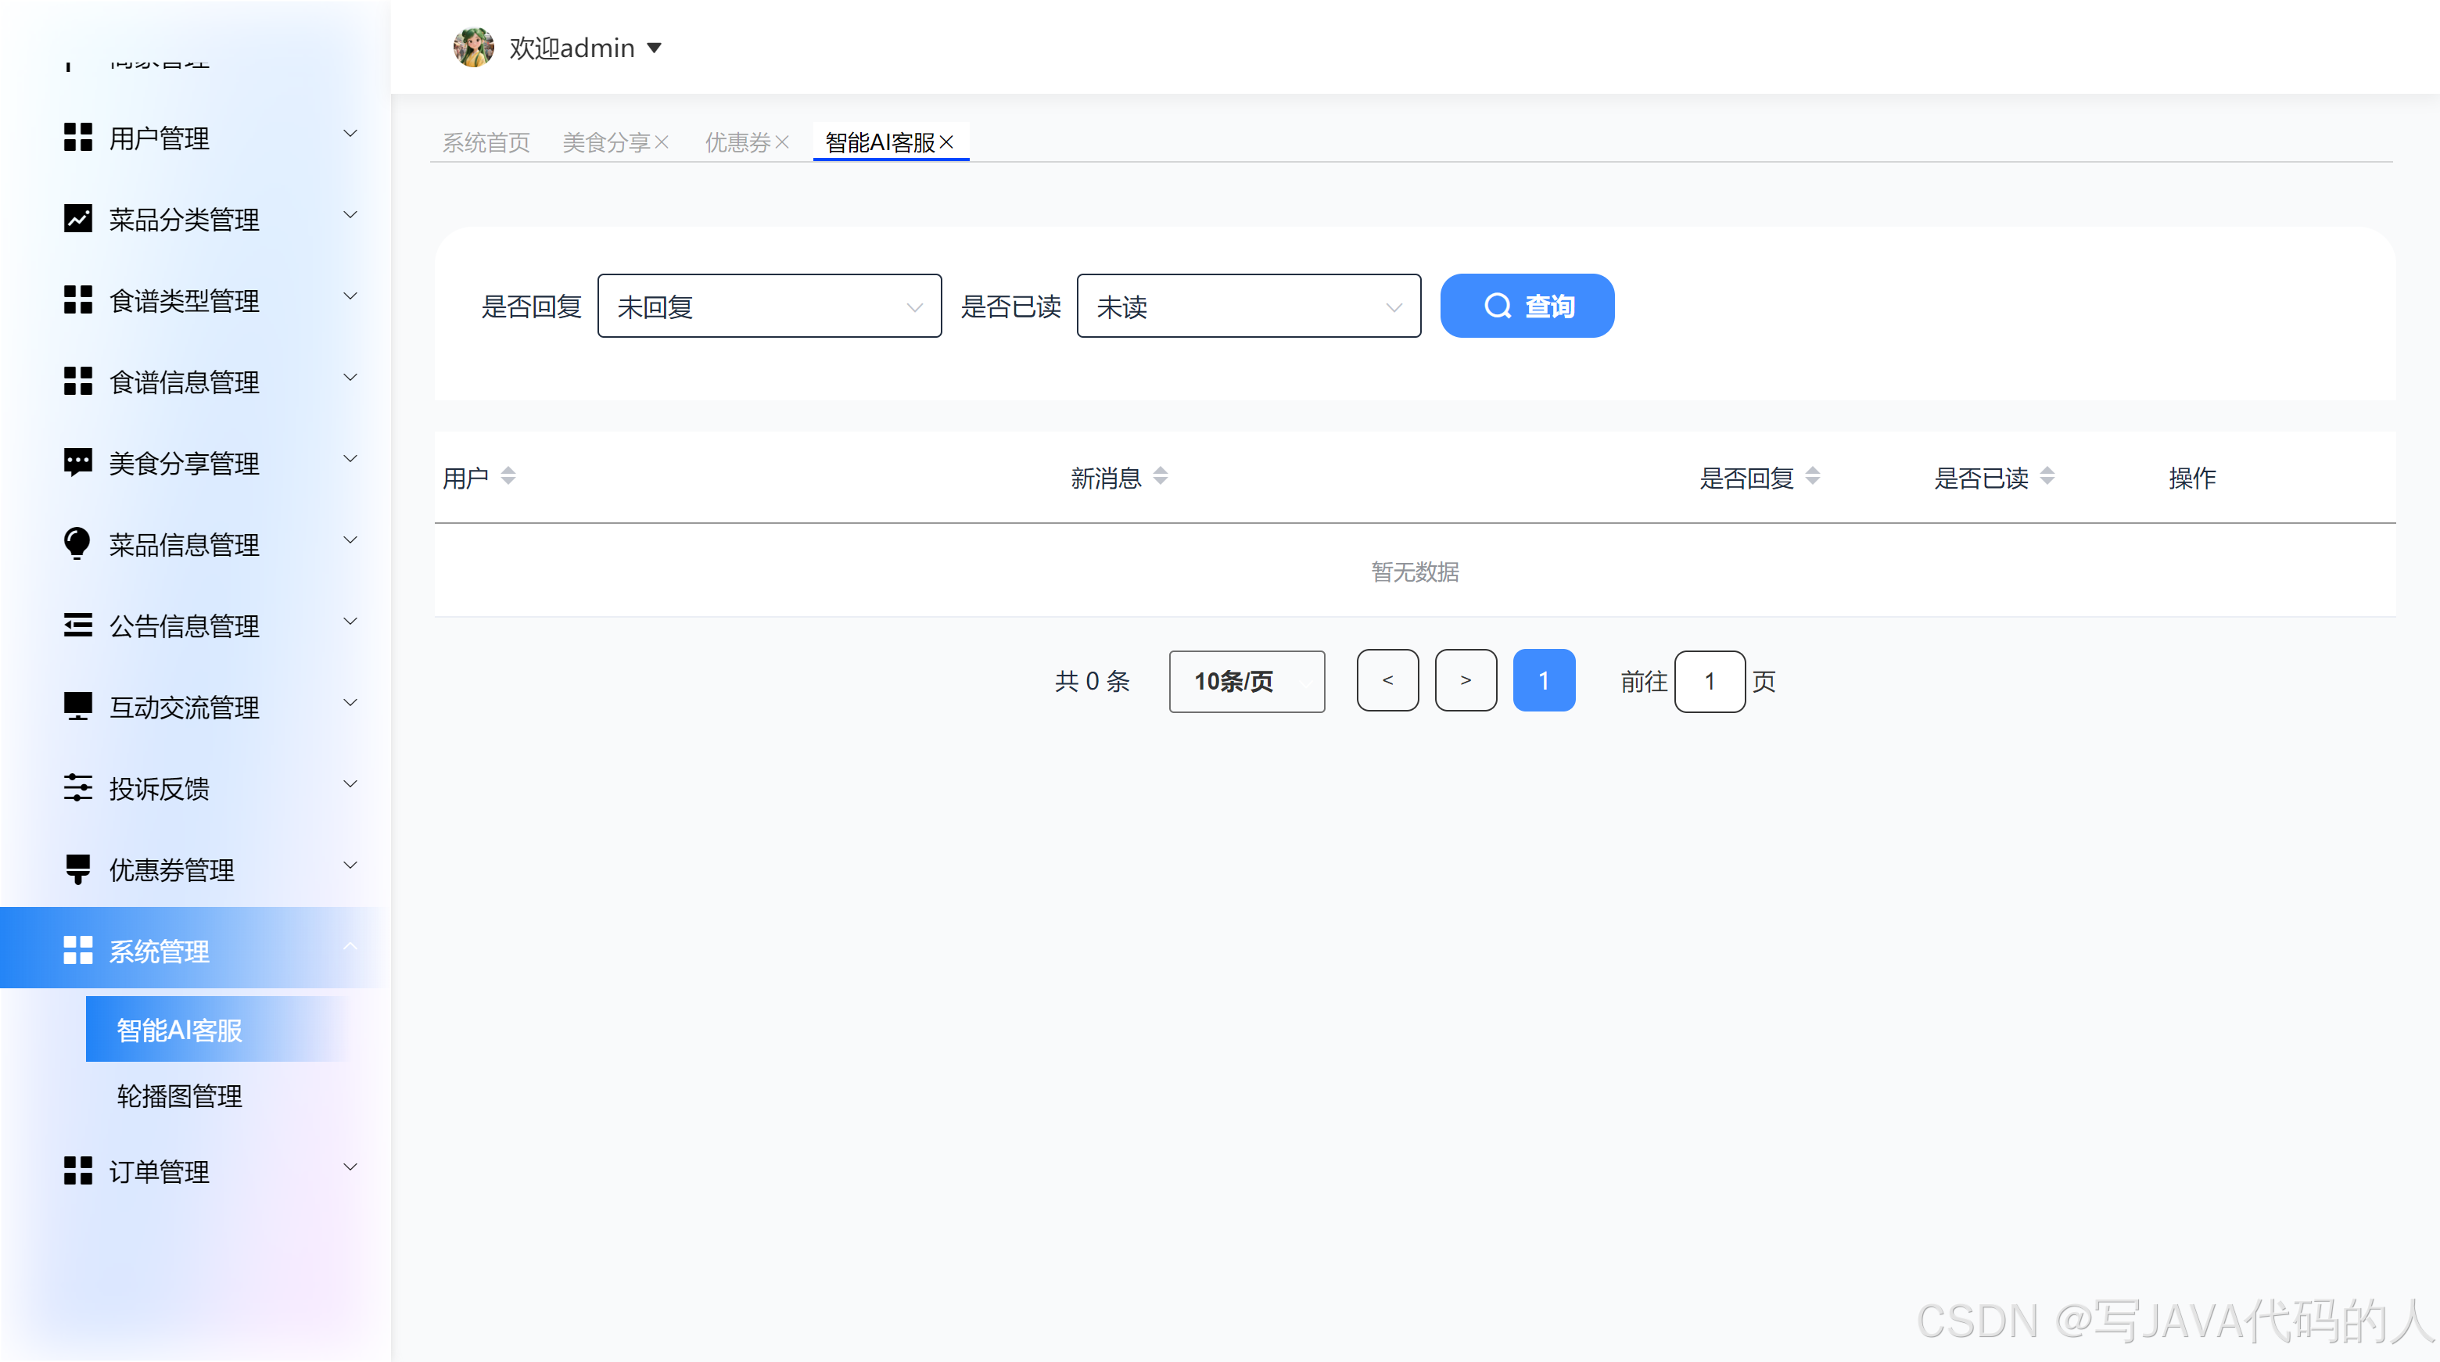Click the 公告信息管理 list icon

tap(77, 625)
